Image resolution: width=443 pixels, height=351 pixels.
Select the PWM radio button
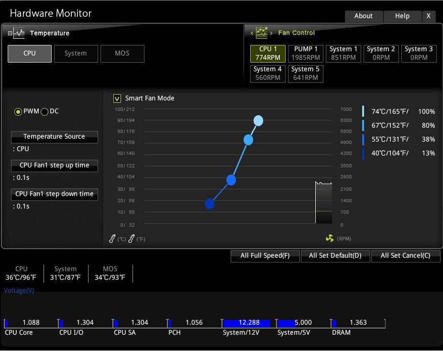18,111
